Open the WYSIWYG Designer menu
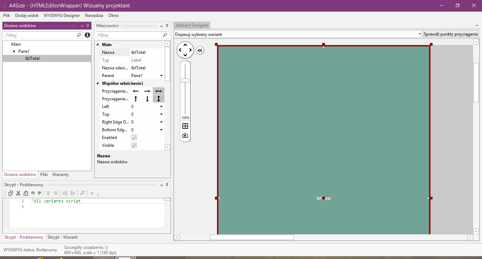 [x=62, y=15]
